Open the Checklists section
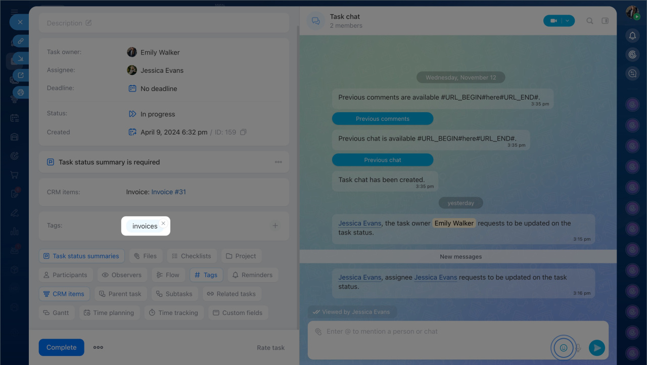Screen dimensions: 647x365 192,256
